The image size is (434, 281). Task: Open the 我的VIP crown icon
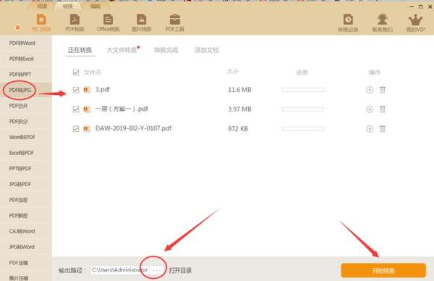(x=415, y=23)
